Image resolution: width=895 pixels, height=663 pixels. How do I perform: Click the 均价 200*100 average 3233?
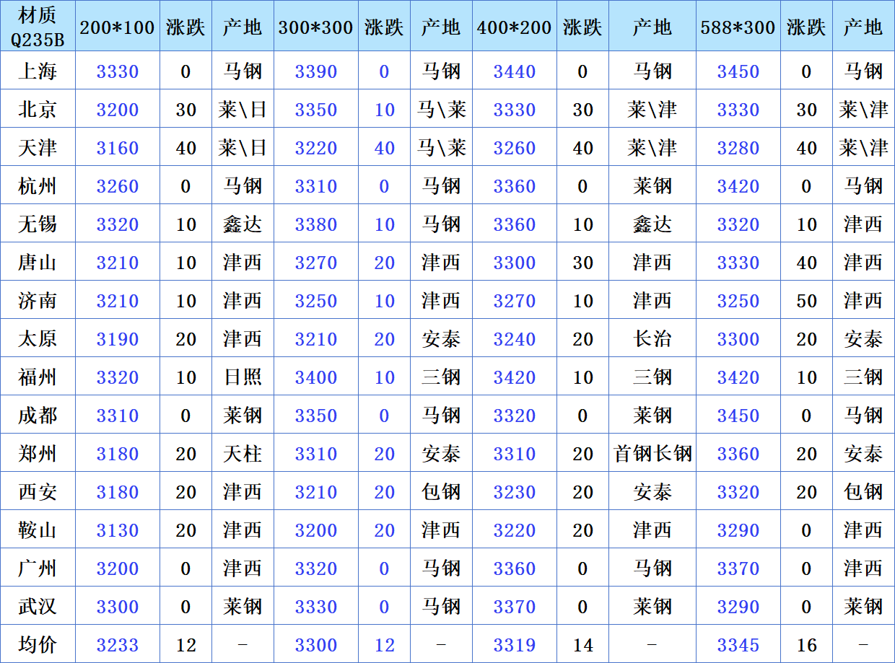[117, 645]
